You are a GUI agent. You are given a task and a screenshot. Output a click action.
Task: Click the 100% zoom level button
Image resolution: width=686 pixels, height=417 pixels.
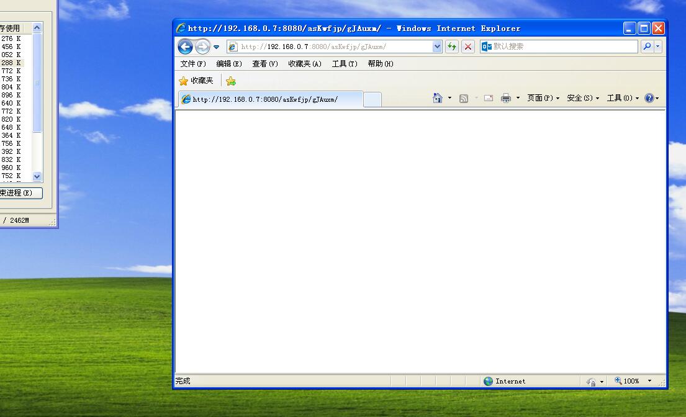tap(627, 381)
